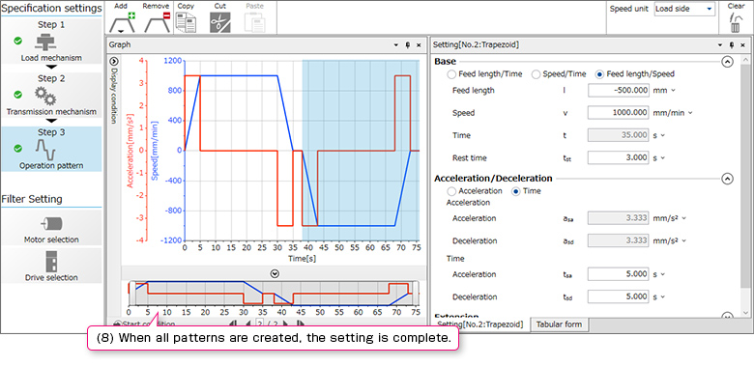The image size is (754, 366).
Task: Switch to the Tabular form tab
Action: coord(560,324)
